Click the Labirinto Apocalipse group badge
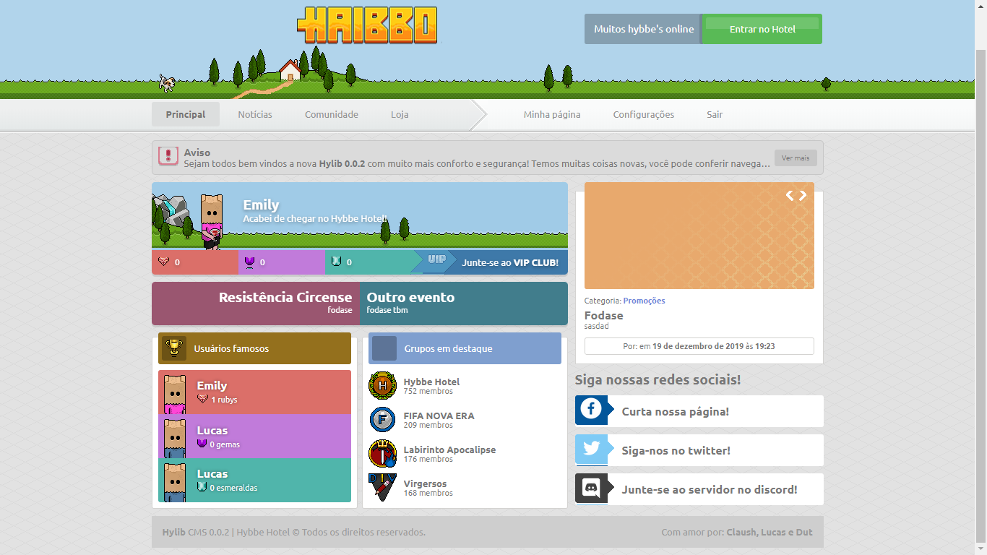Screen dimensions: 987x555 click(x=383, y=454)
